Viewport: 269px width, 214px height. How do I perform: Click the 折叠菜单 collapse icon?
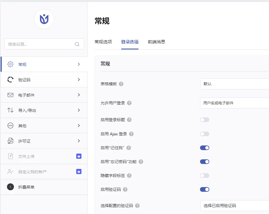10,187
